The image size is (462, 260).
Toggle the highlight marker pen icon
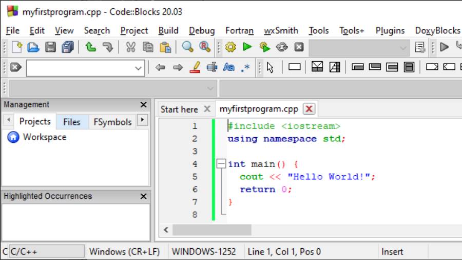[x=195, y=67]
